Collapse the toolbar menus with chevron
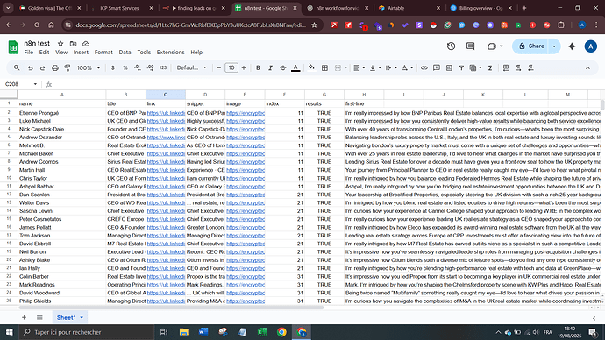 coord(587,67)
